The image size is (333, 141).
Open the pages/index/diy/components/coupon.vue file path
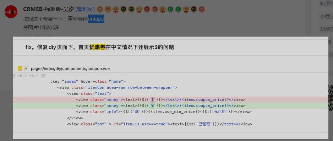pos(70,69)
